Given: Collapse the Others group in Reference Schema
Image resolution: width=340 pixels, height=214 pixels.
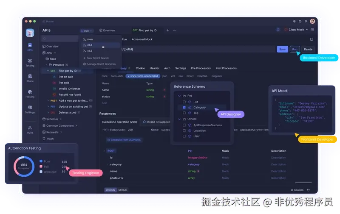Looking at the screenshot, I should click(179, 119).
